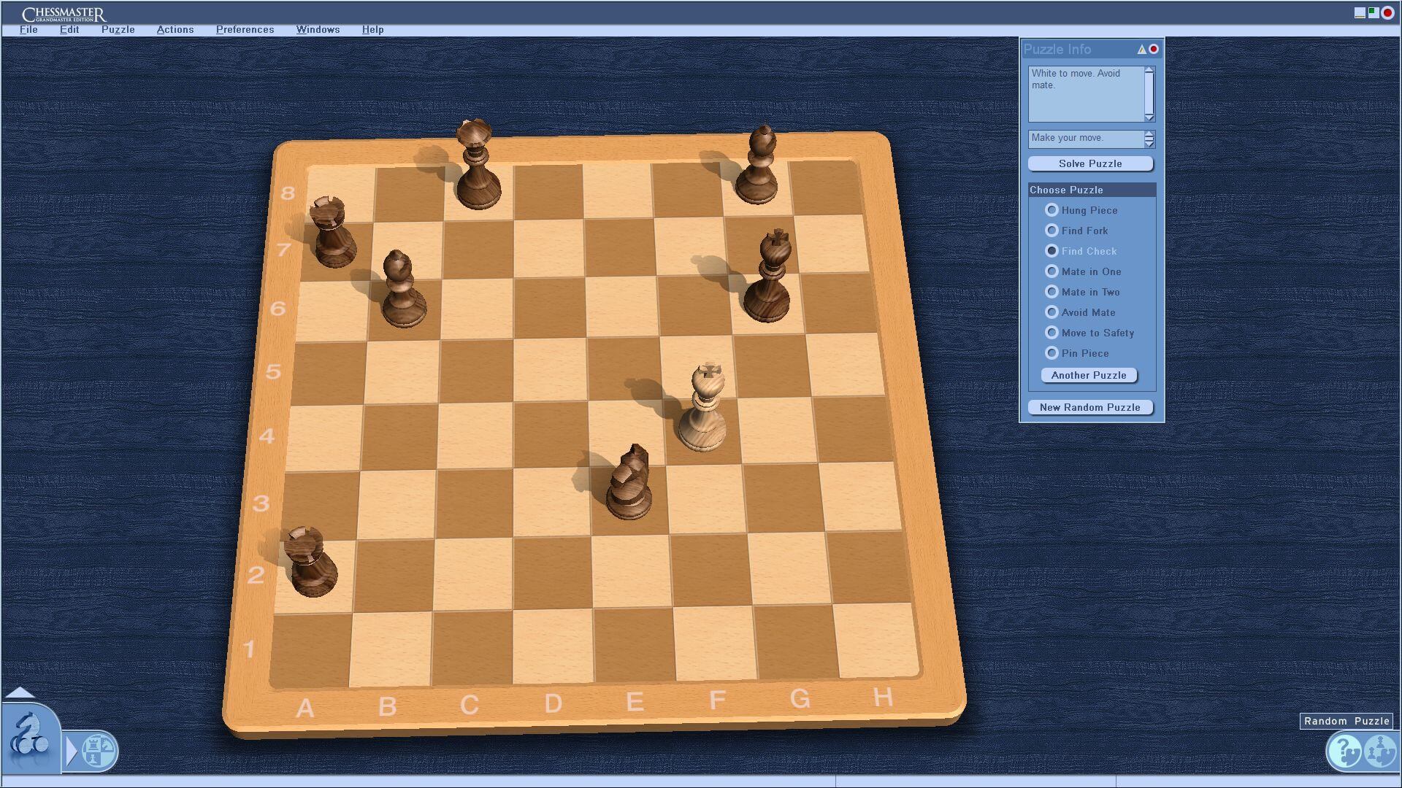Viewport: 1402px width, 788px height.
Task: Click the Solve Puzzle button
Action: pos(1090,163)
